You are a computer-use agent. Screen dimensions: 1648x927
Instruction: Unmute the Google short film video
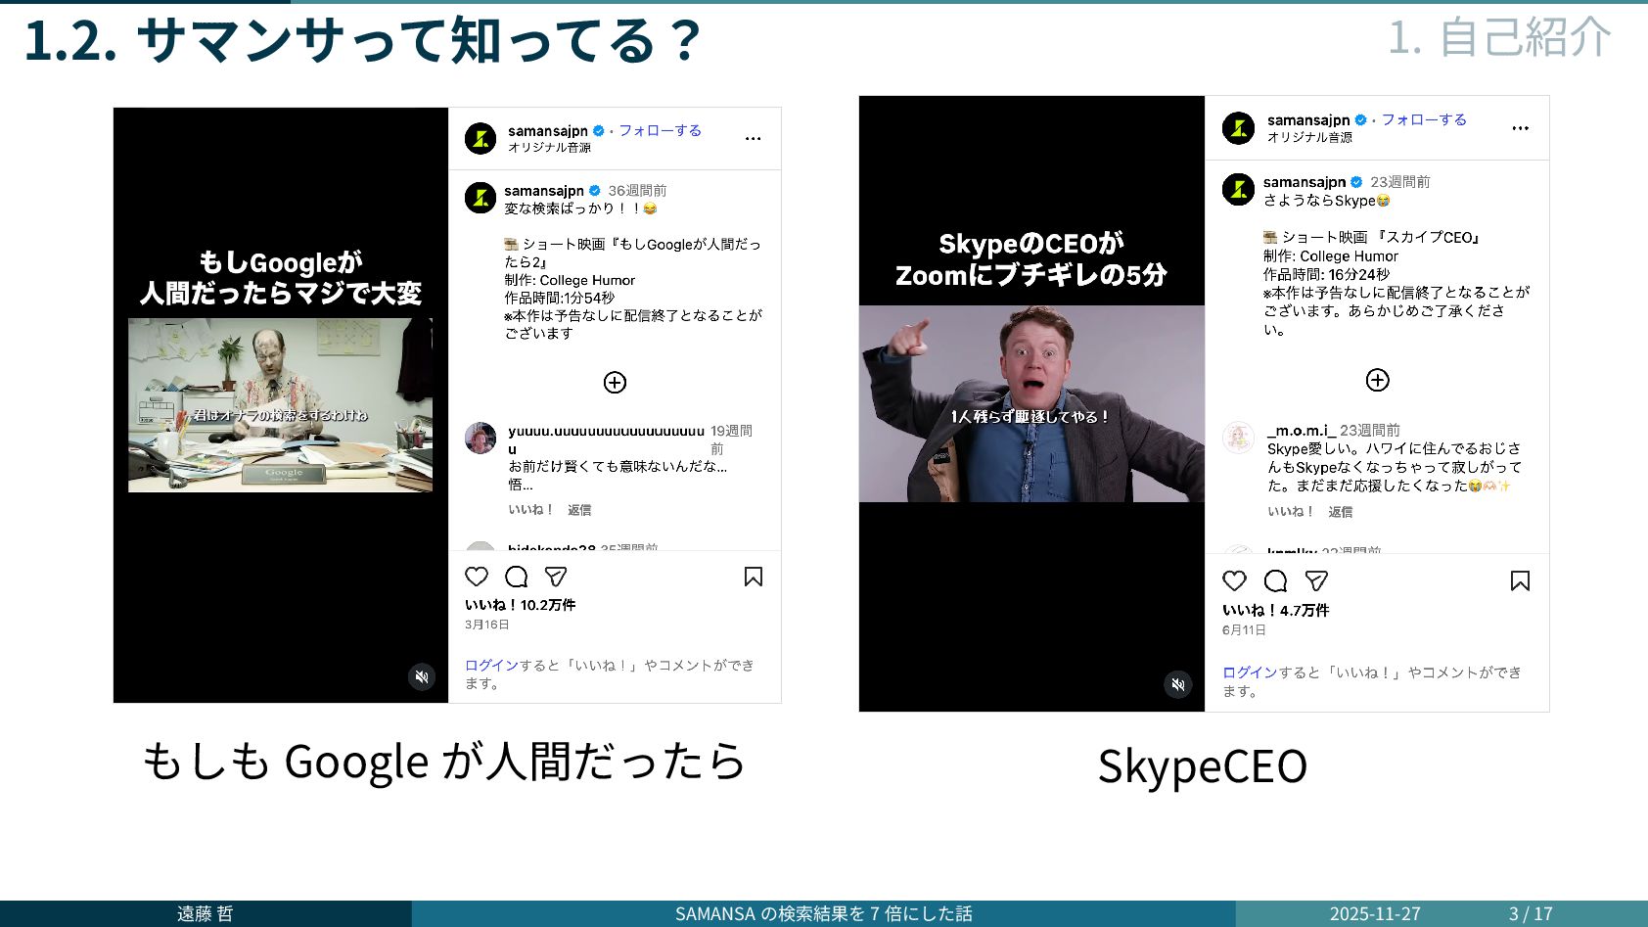[x=422, y=676]
